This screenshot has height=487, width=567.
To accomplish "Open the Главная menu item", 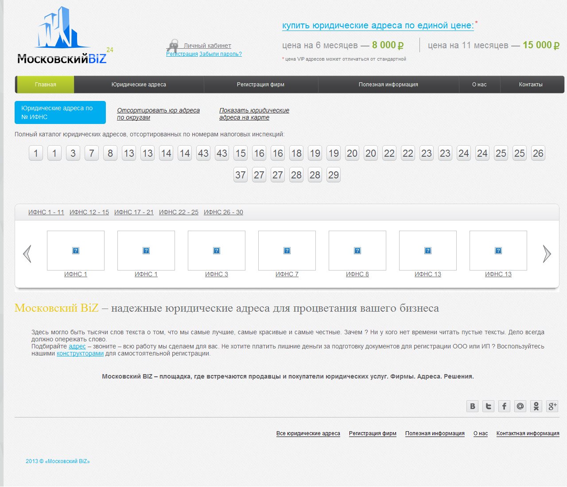I will point(45,85).
